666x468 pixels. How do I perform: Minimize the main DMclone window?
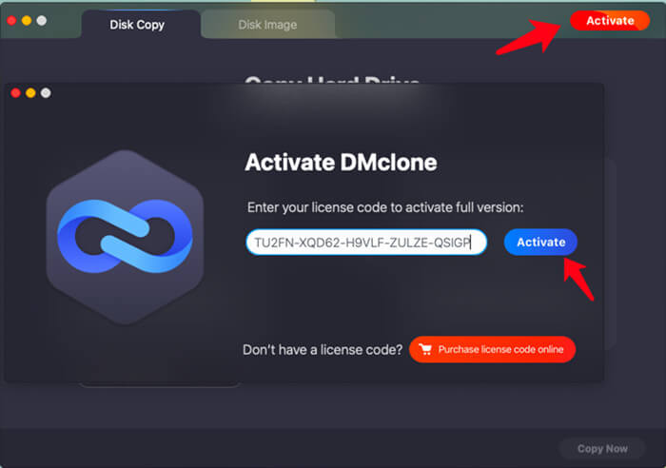[27, 20]
